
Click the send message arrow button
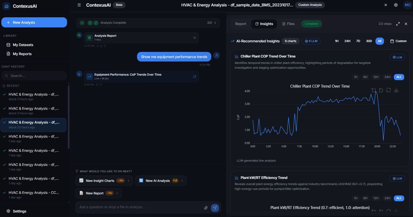215,208
